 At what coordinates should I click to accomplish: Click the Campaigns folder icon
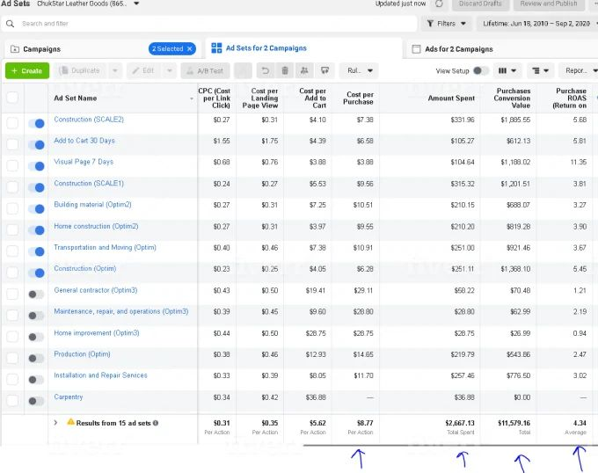pos(15,49)
